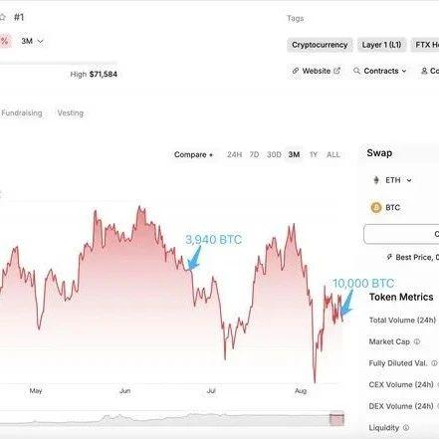
Task: Click the Website link chain icon
Action: coord(296,71)
